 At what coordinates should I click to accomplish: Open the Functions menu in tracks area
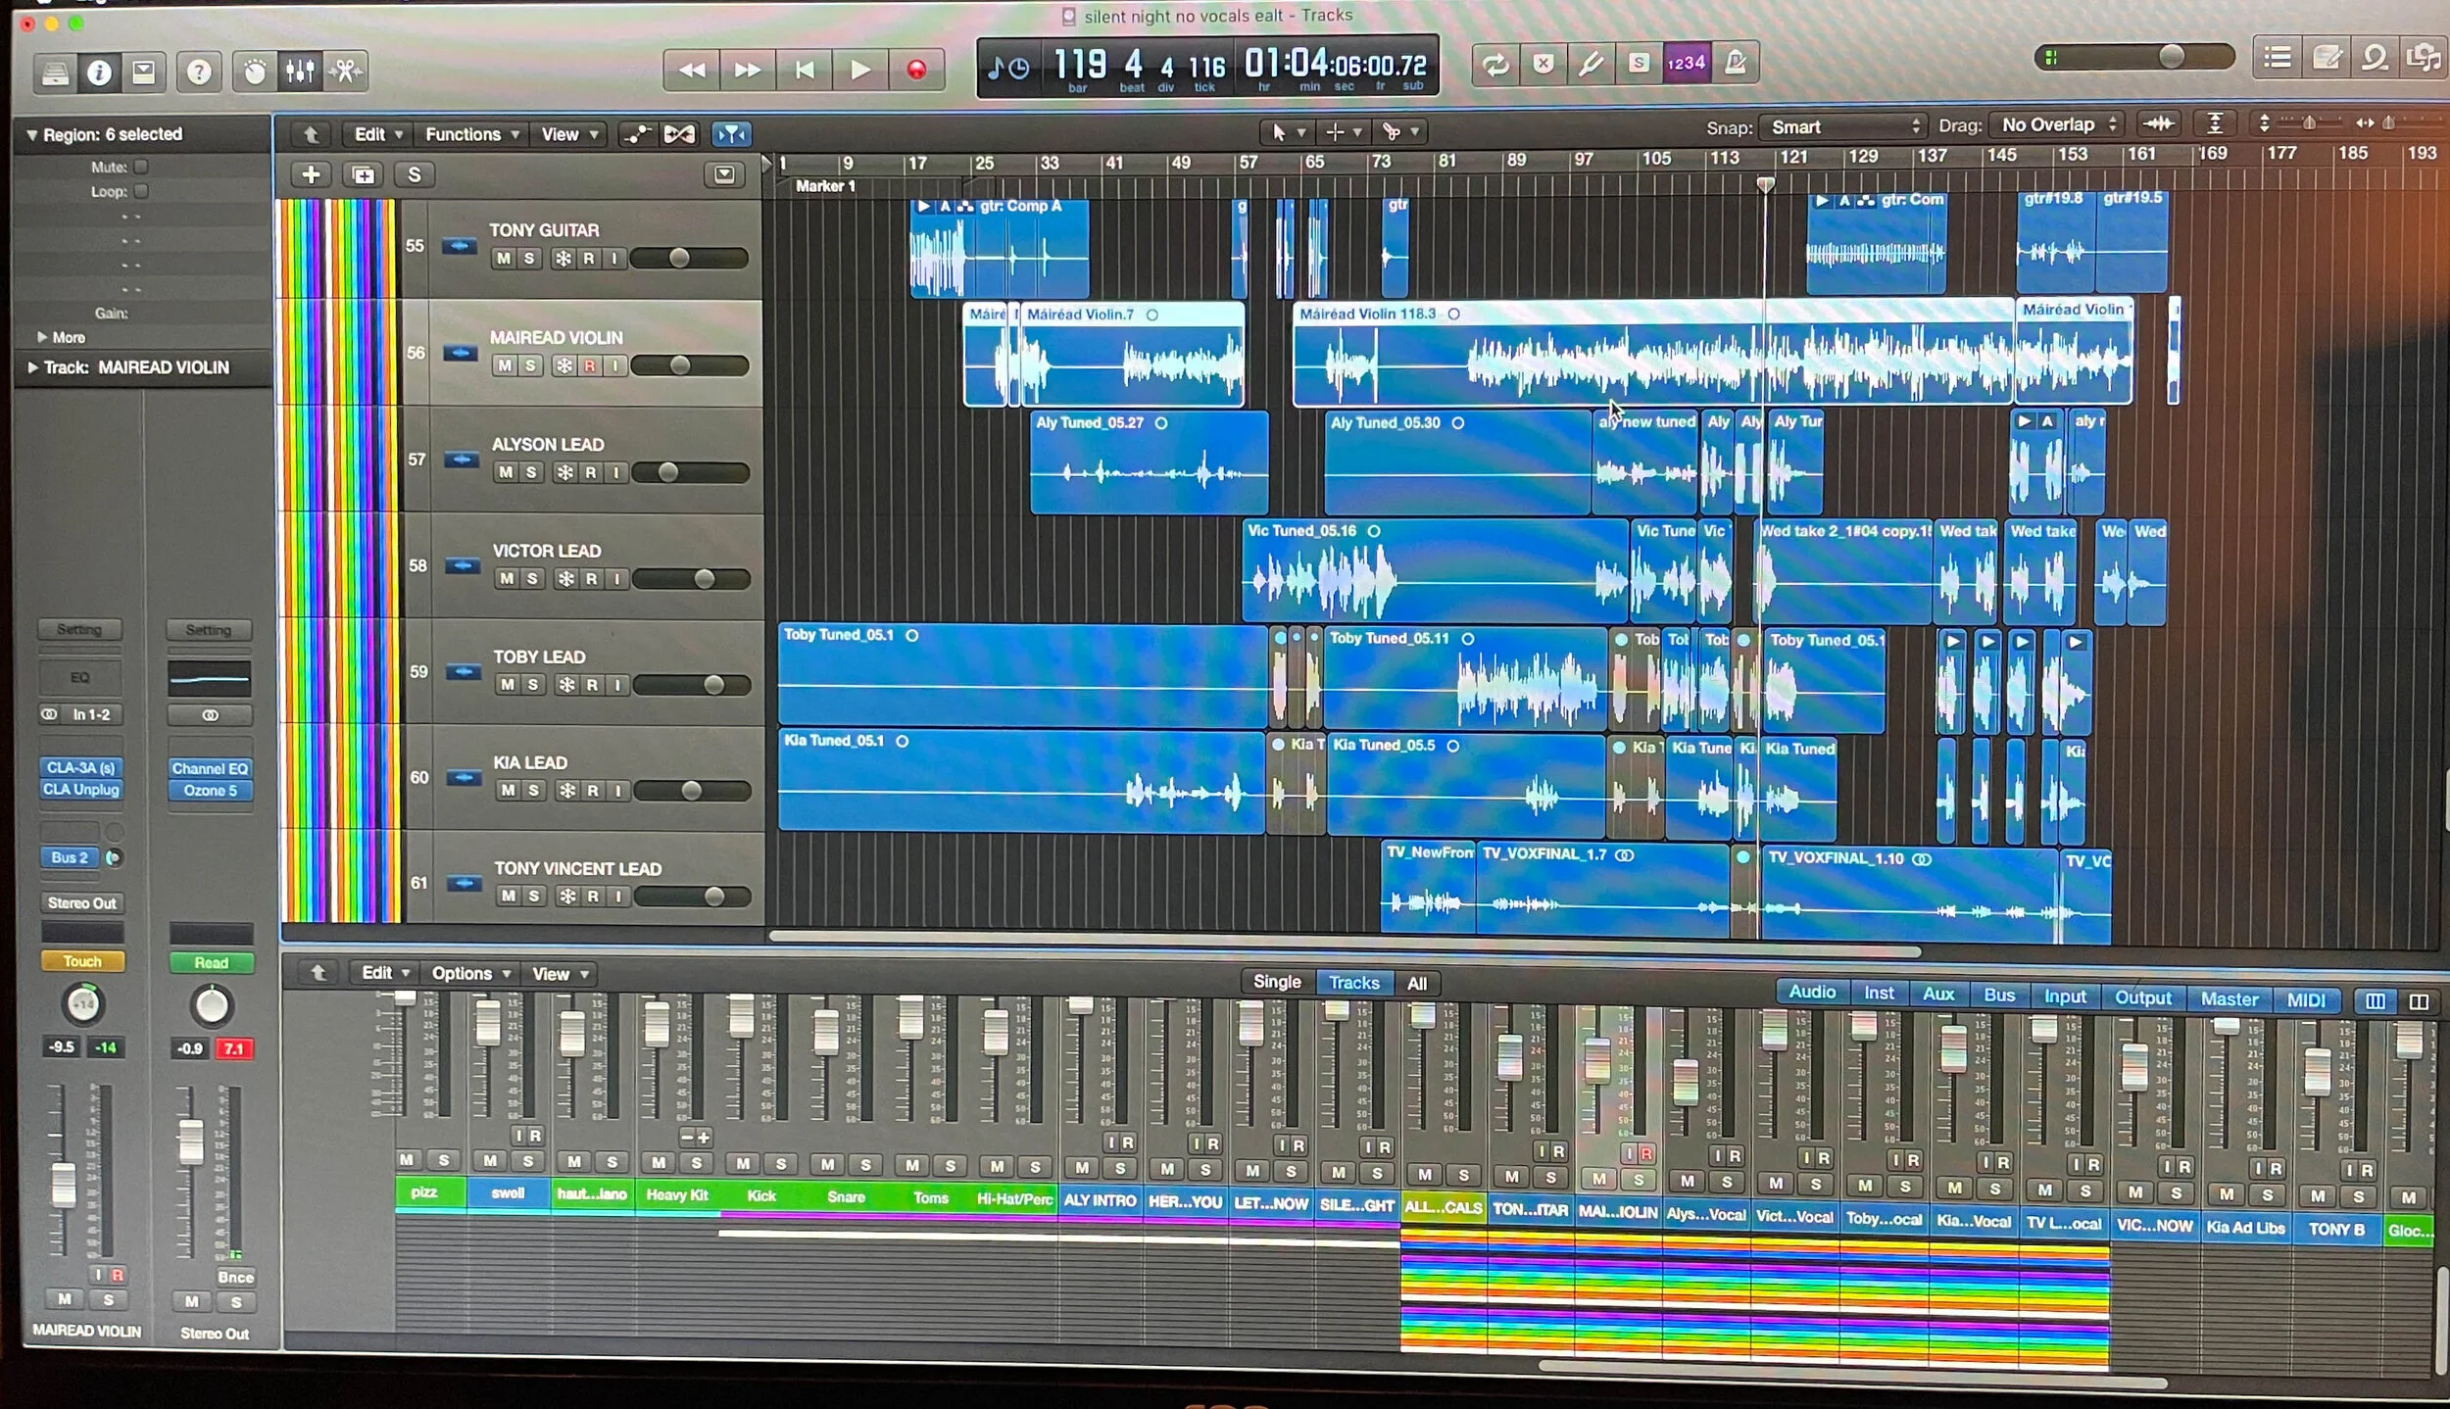coord(470,134)
